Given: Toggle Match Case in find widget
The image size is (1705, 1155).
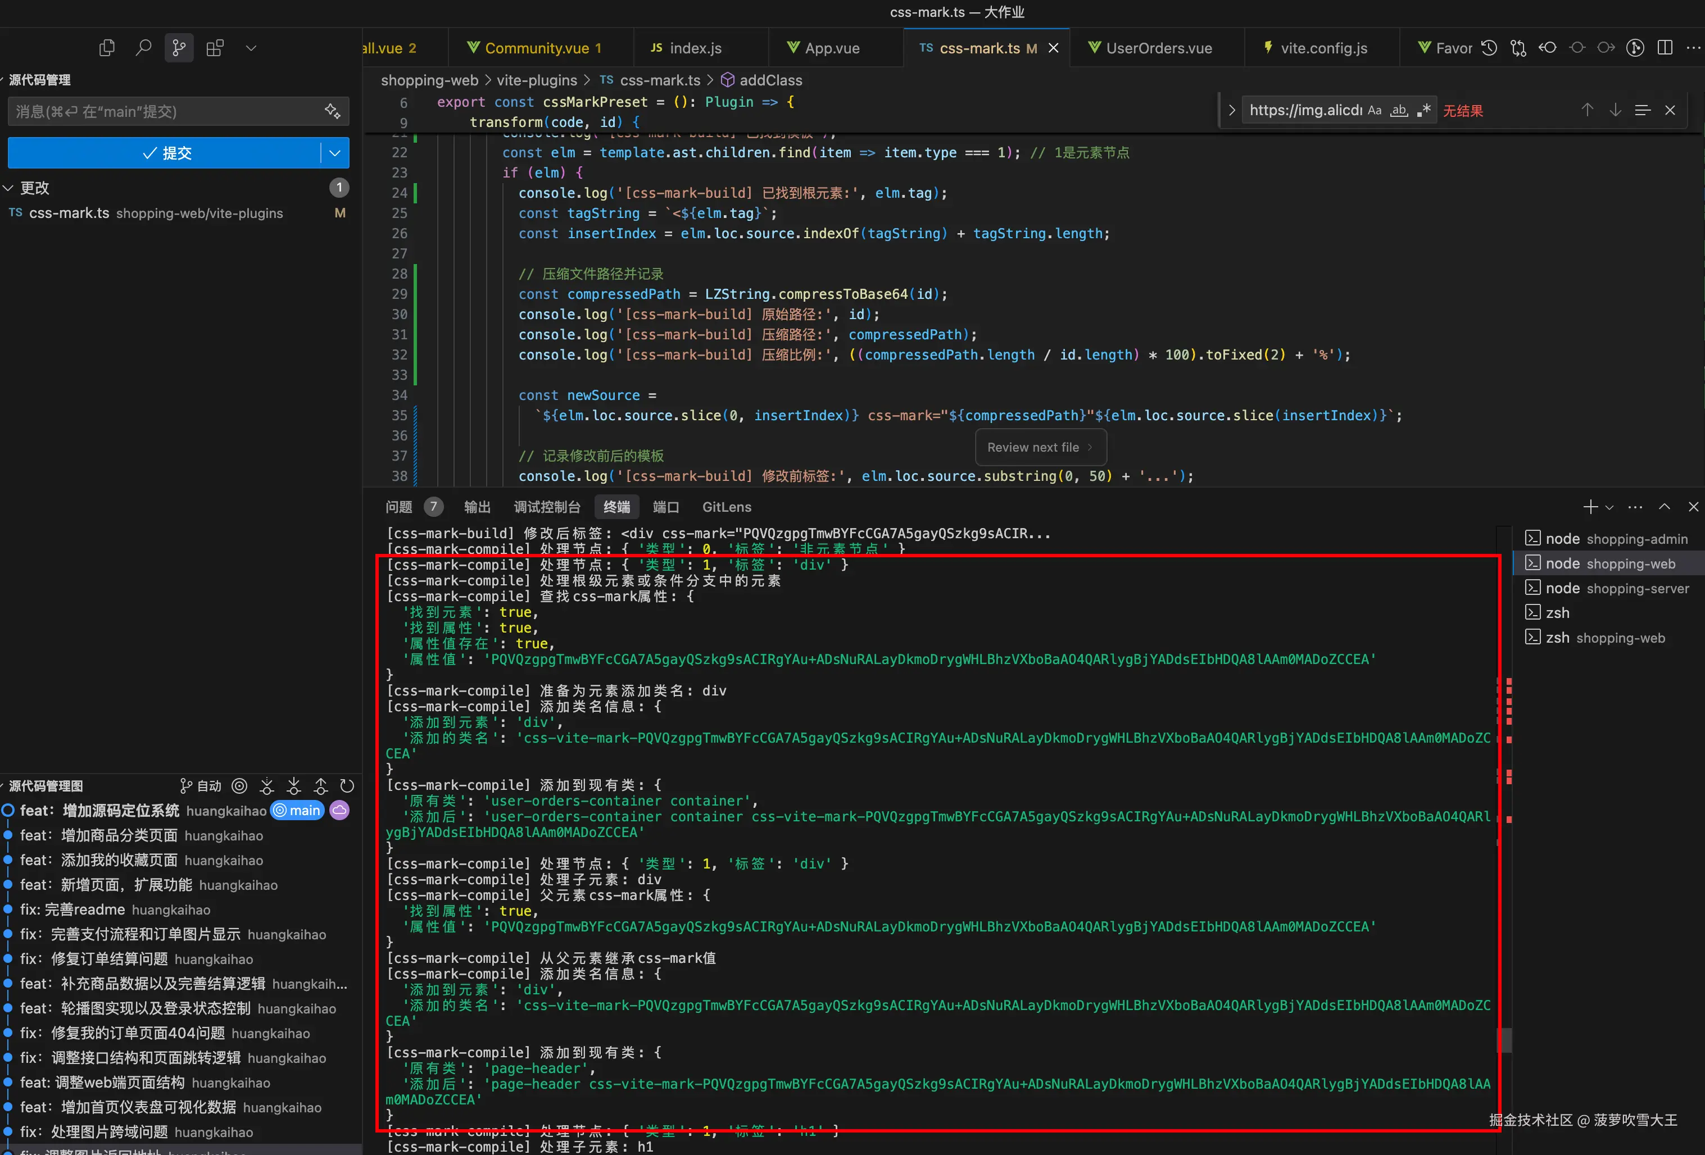Looking at the screenshot, I should point(1374,110).
